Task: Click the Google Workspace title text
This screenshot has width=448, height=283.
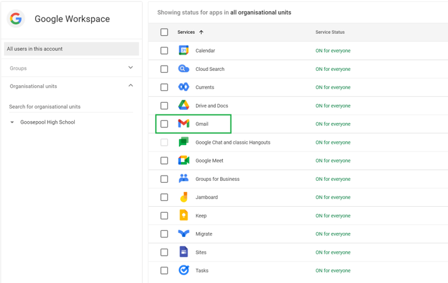Action: click(x=72, y=19)
